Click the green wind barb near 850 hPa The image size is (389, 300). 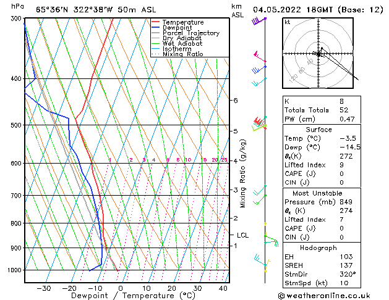[271, 241]
